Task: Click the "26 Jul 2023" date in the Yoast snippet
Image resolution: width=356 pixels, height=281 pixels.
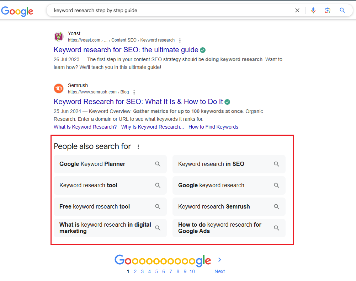Action: (67, 59)
